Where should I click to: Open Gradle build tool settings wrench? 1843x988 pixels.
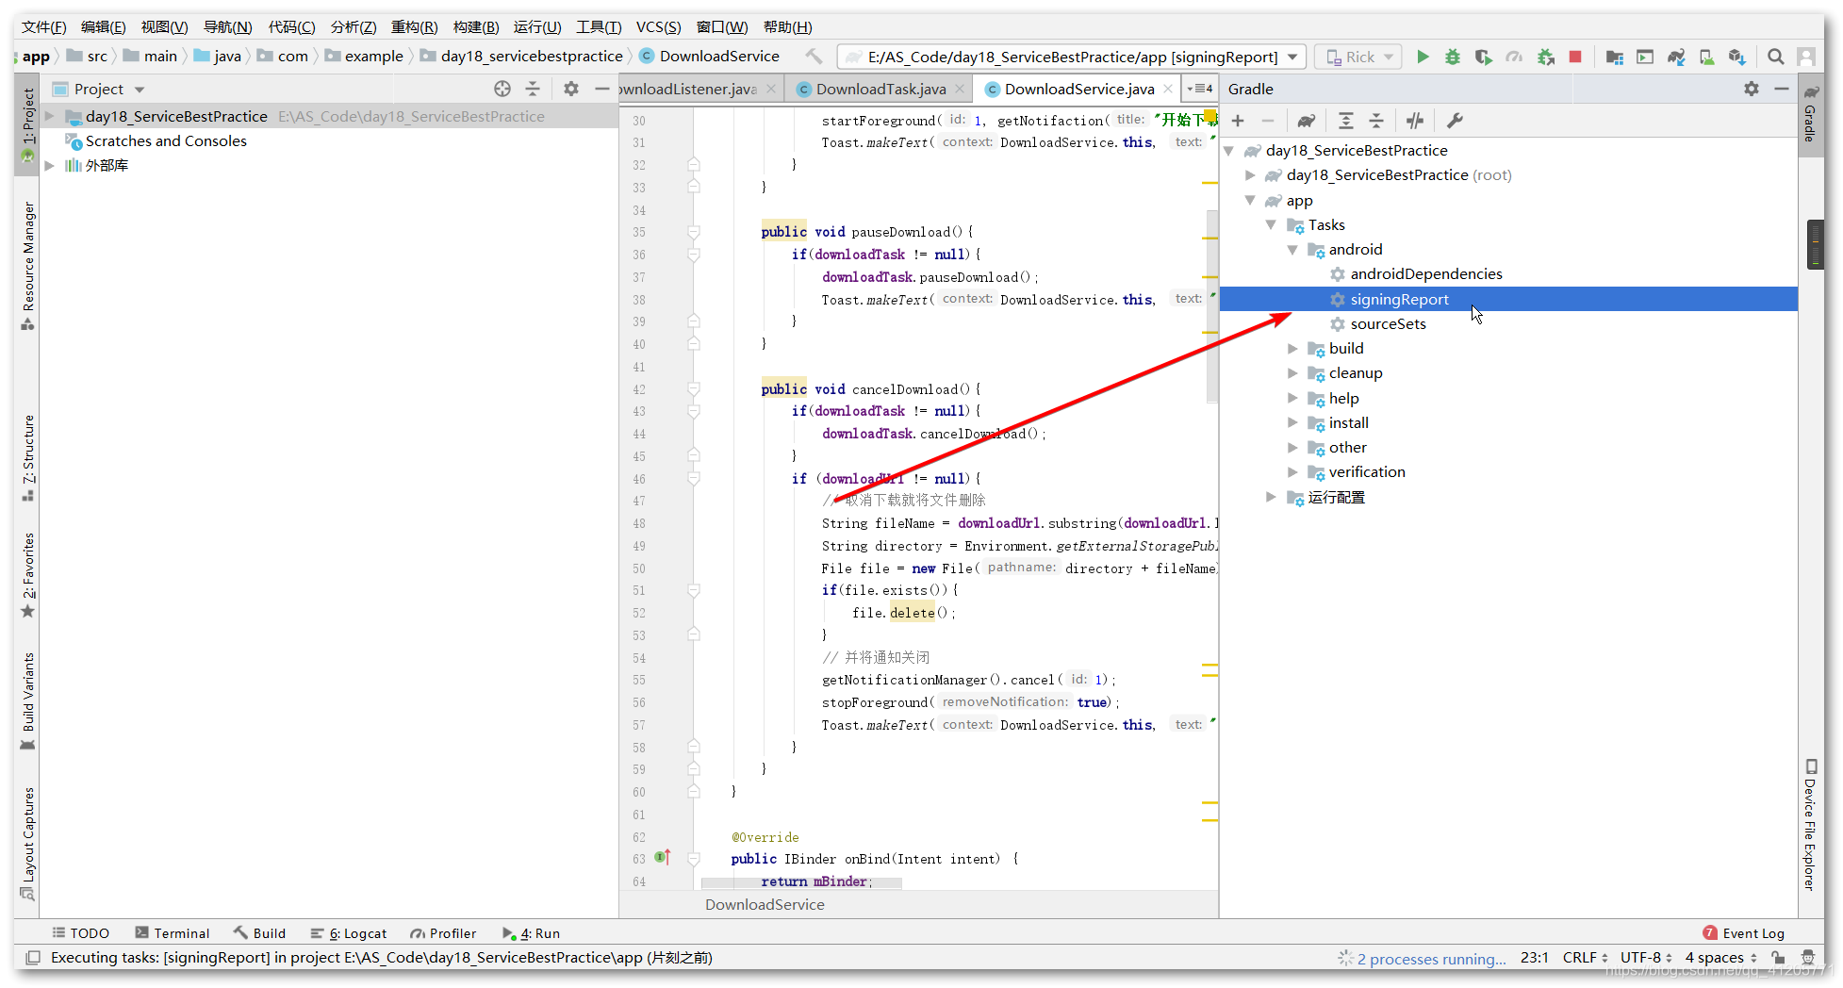1455,121
